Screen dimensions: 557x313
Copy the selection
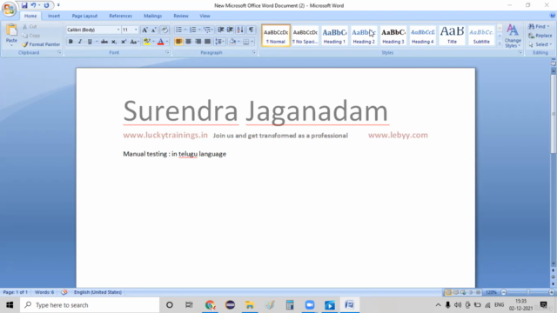point(31,36)
